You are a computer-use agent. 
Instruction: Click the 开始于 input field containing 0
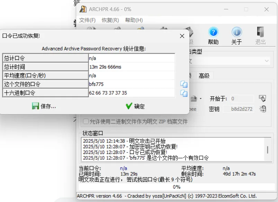[x=242, y=99]
